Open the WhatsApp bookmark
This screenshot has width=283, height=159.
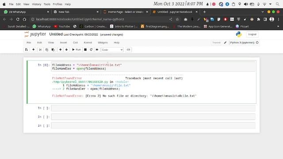pyautogui.click(x=42, y=26)
